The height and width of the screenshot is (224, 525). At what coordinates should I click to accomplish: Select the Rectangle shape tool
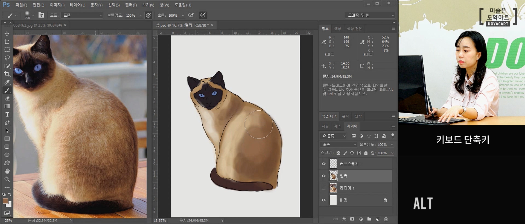[7, 139]
